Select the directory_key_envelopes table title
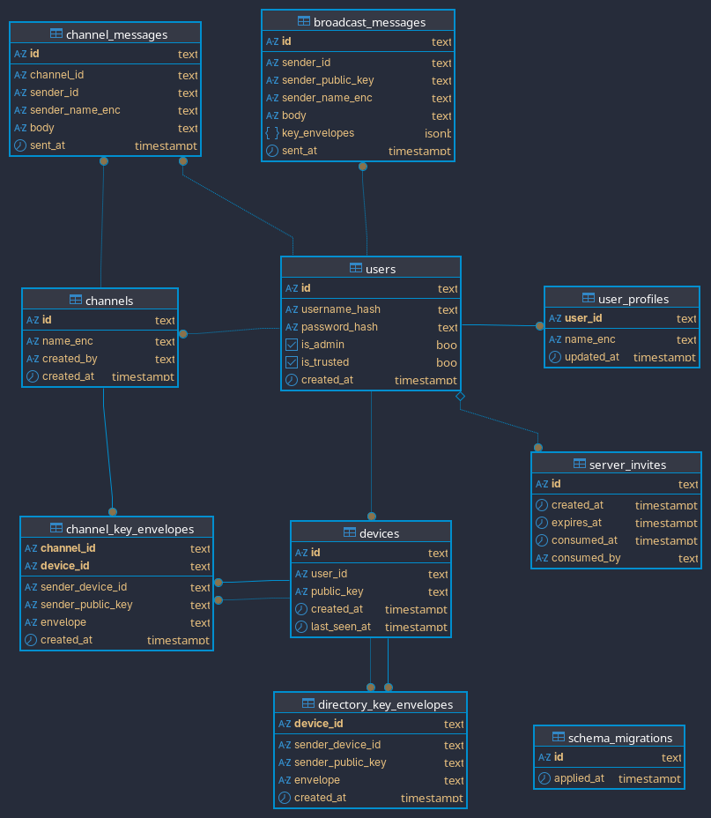Image resolution: width=711 pixels, height=818 pixels. click(385, 703)
